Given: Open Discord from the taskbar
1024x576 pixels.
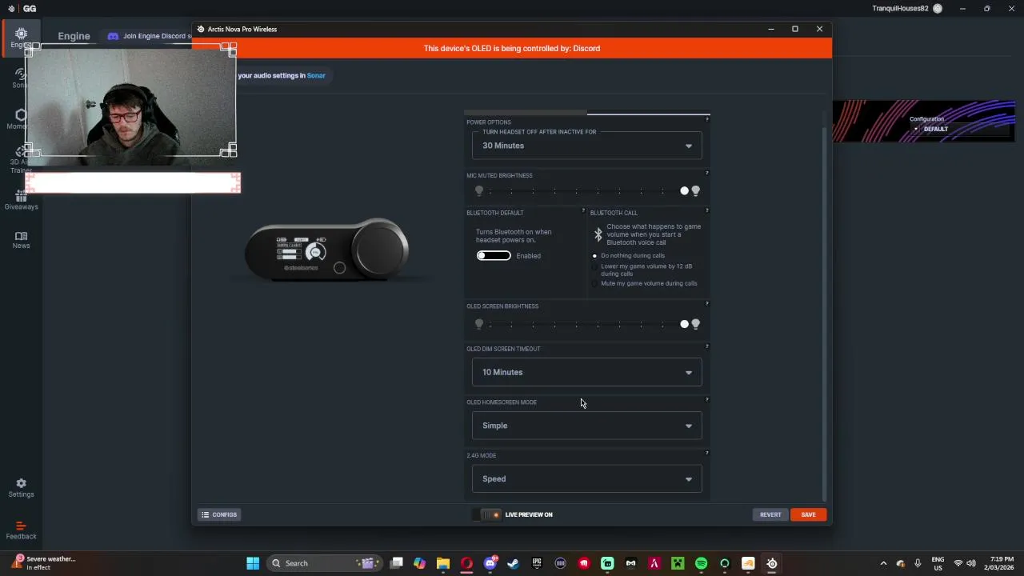Looking at the screenshot, I should [490, 563].
